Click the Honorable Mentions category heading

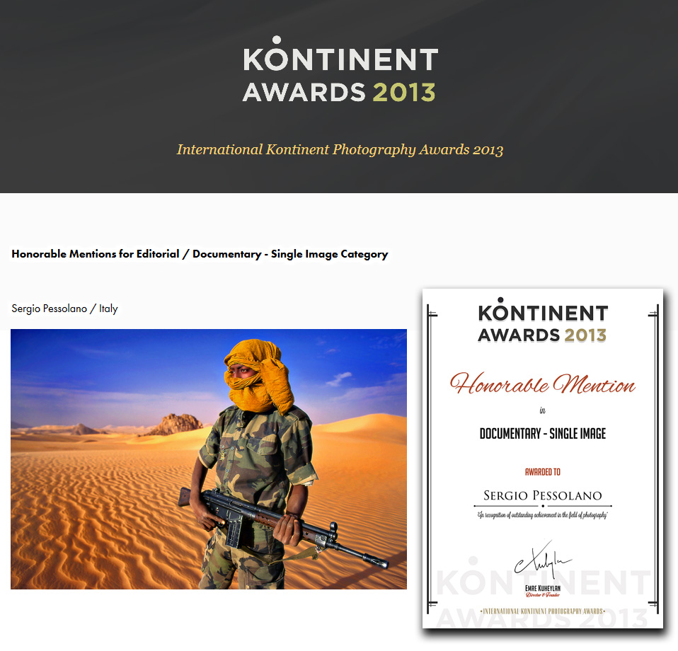click(x=199, y=253)
